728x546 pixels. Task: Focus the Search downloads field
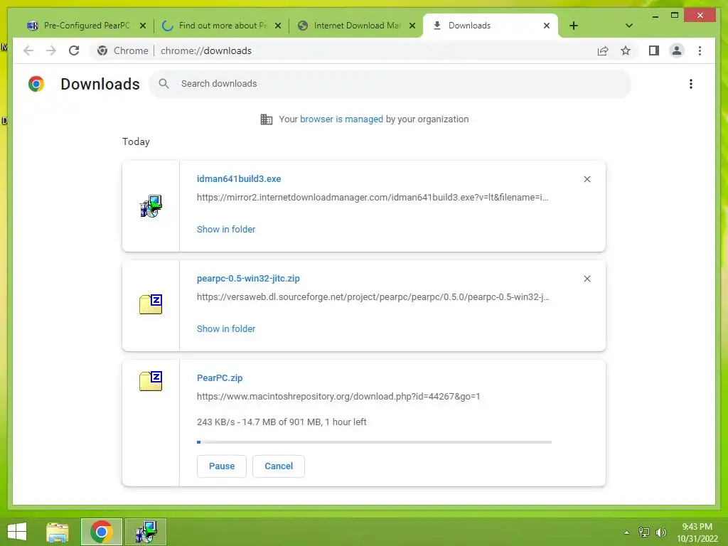(390, 84)
